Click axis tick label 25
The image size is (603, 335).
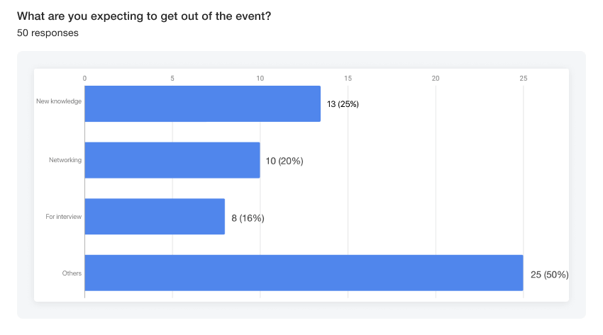(x=524, y=78)
